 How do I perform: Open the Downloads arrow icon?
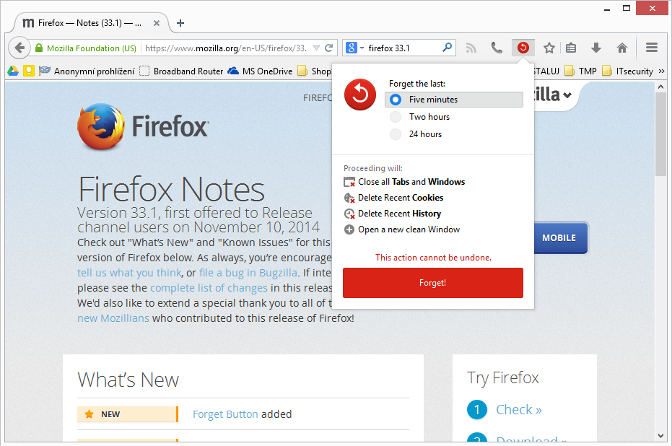596,48
